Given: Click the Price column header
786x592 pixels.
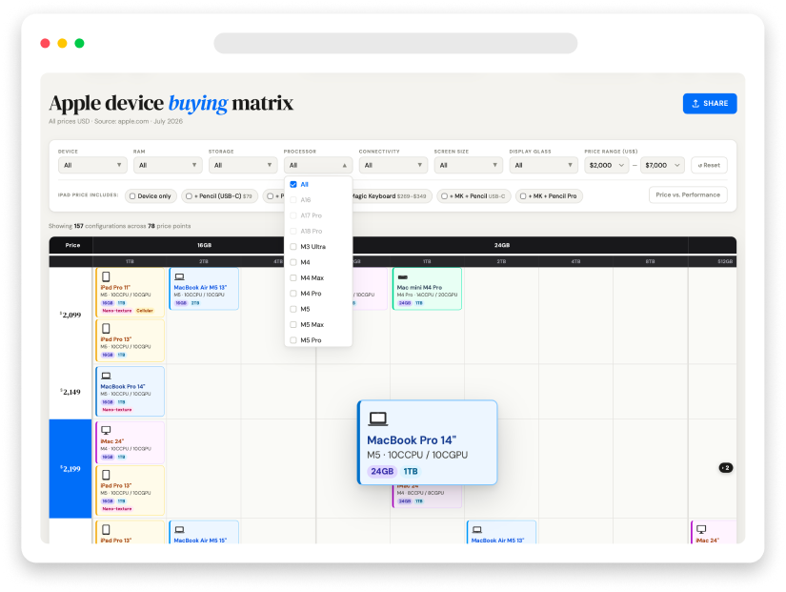Looking at the screenshot, I should click(72, 245).
